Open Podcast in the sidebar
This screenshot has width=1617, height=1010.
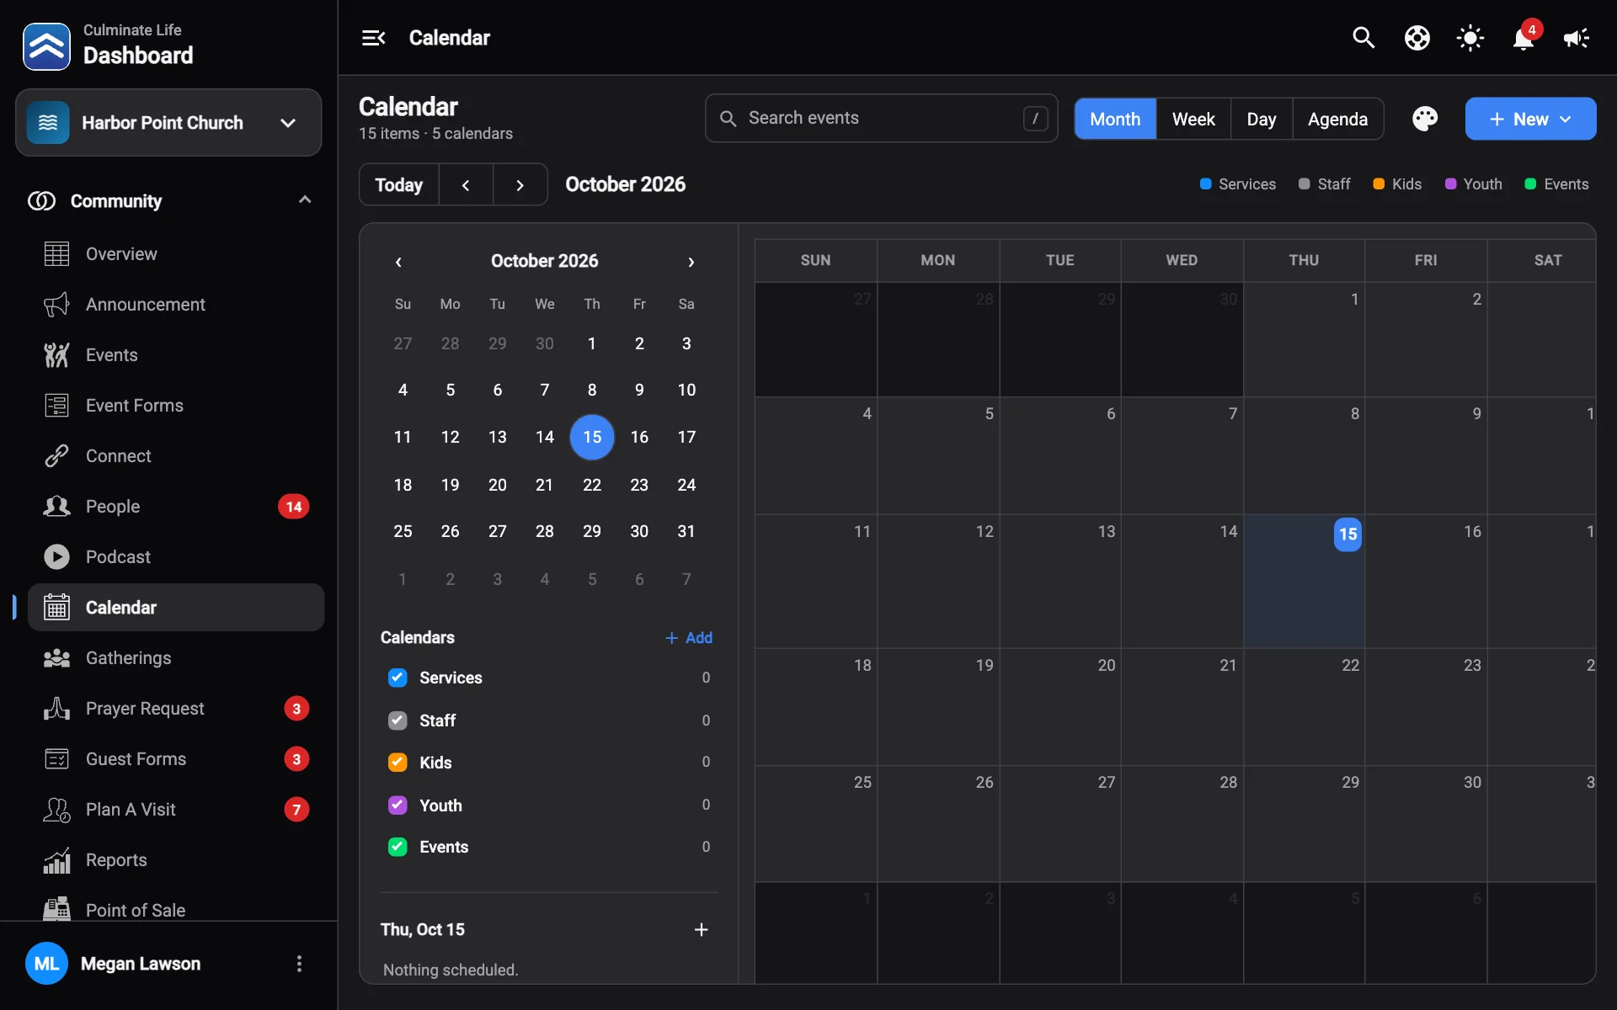(x=176, y=556)
